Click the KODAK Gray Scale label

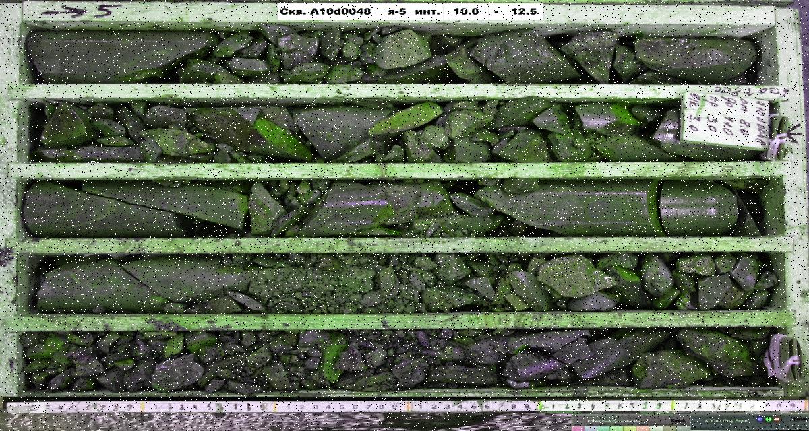726,420
